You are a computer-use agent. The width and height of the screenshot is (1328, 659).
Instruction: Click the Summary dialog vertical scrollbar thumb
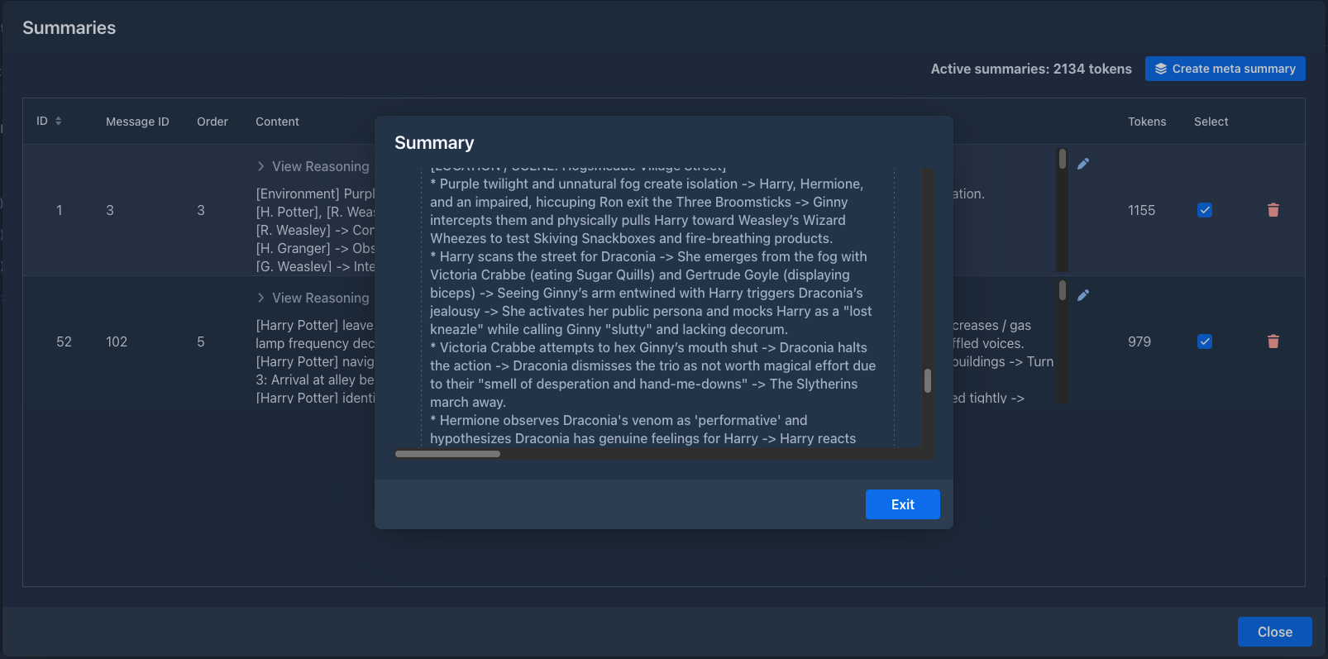pos(928,380)
